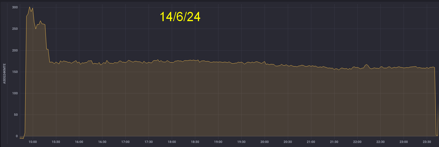This screenshot has width=439, height=147.
Task: Click the 17:00 time axis label
Action: (125, 142)
